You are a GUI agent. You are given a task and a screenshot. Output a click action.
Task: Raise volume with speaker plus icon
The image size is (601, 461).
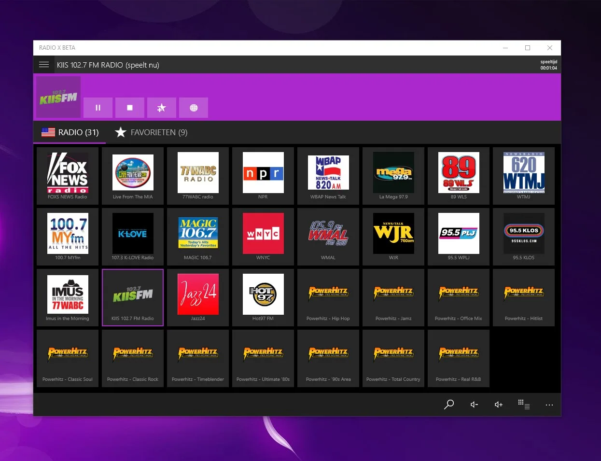pyautogui.click(x=499, y=405)
